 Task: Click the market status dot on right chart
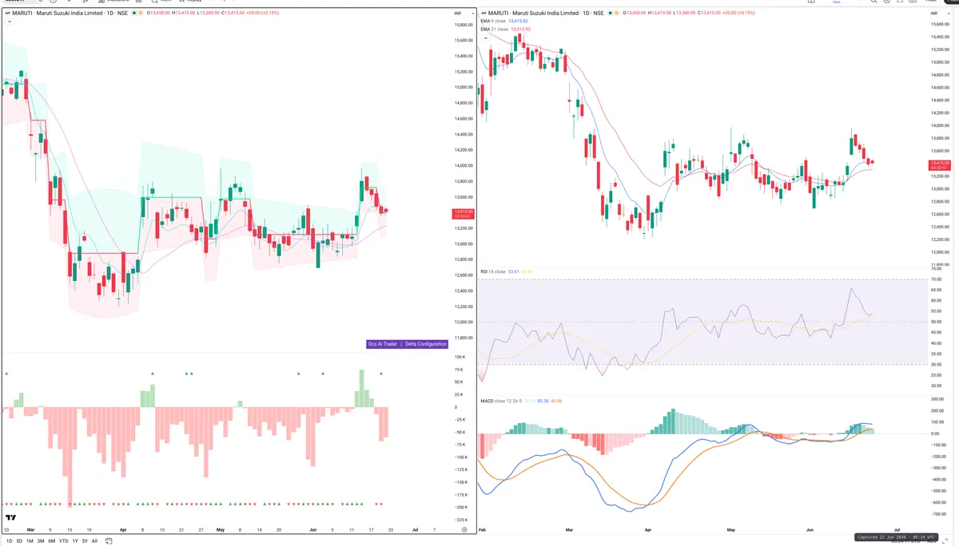click(x=612, y=13)
